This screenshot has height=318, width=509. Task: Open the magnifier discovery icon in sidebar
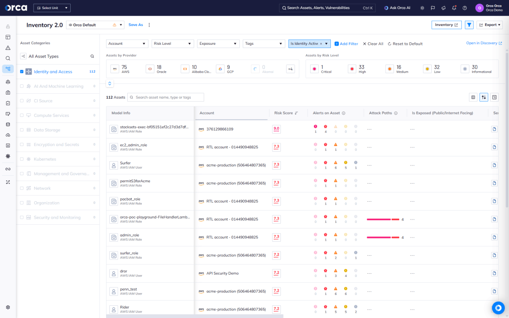(8, 58)
